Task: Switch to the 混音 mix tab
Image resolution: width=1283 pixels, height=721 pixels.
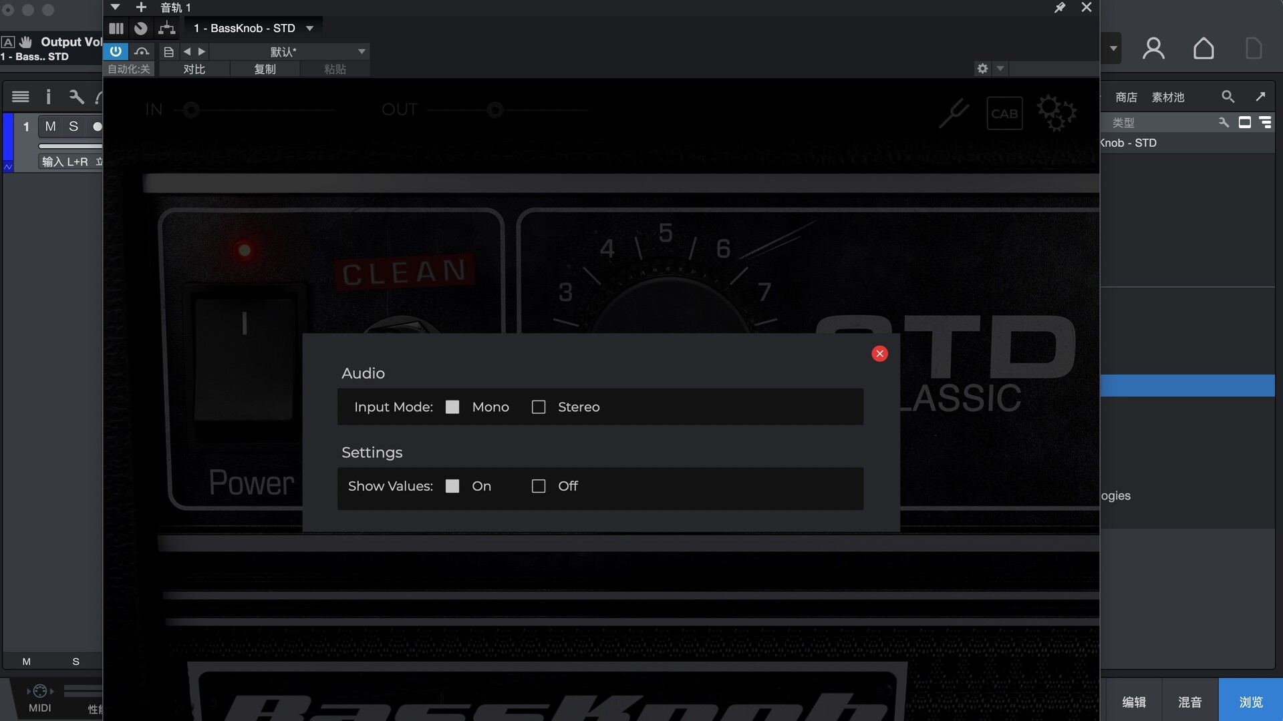Action: [1189, 702]
